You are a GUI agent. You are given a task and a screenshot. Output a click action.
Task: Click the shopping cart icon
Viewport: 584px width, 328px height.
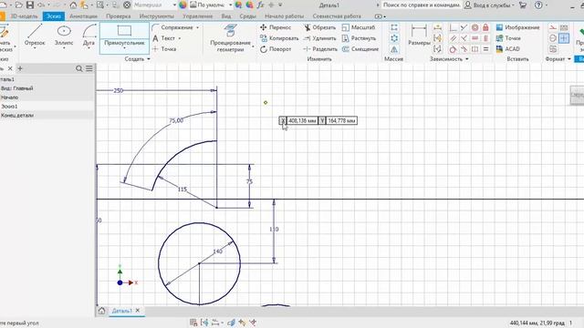tap(523, 5)
